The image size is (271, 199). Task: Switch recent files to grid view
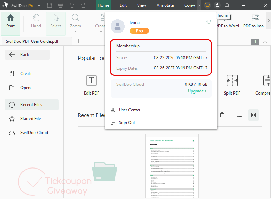pyautogui.click(x=253, y=115)
